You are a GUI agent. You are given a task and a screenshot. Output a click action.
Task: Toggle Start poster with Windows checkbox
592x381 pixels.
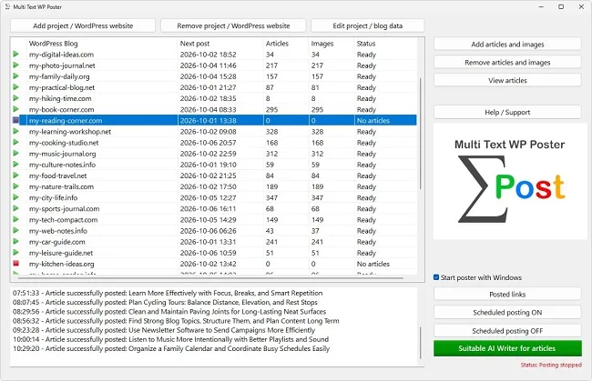436,277
